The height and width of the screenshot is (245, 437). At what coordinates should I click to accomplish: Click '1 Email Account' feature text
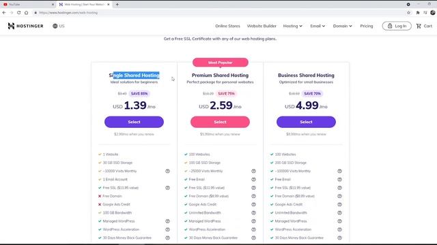coord(115,180)
